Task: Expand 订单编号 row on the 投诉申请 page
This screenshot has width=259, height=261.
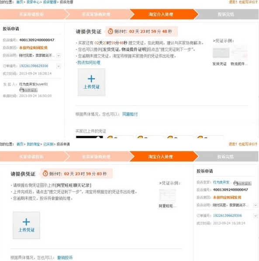Action: point(256,216)
